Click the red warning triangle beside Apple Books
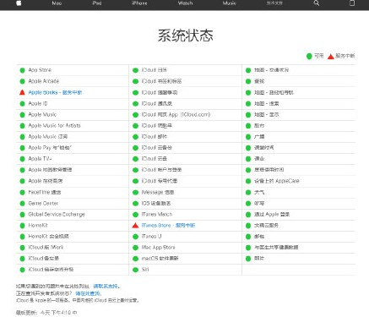The image size is (369, 317). click(x=22, y=92)
